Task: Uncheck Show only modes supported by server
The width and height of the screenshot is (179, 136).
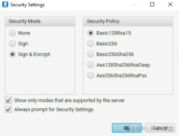Action: (8, 100)
